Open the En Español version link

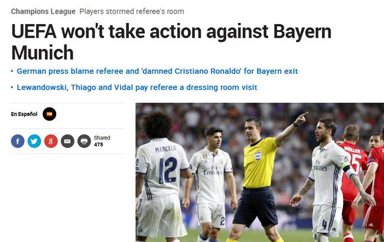coord(24,114)
